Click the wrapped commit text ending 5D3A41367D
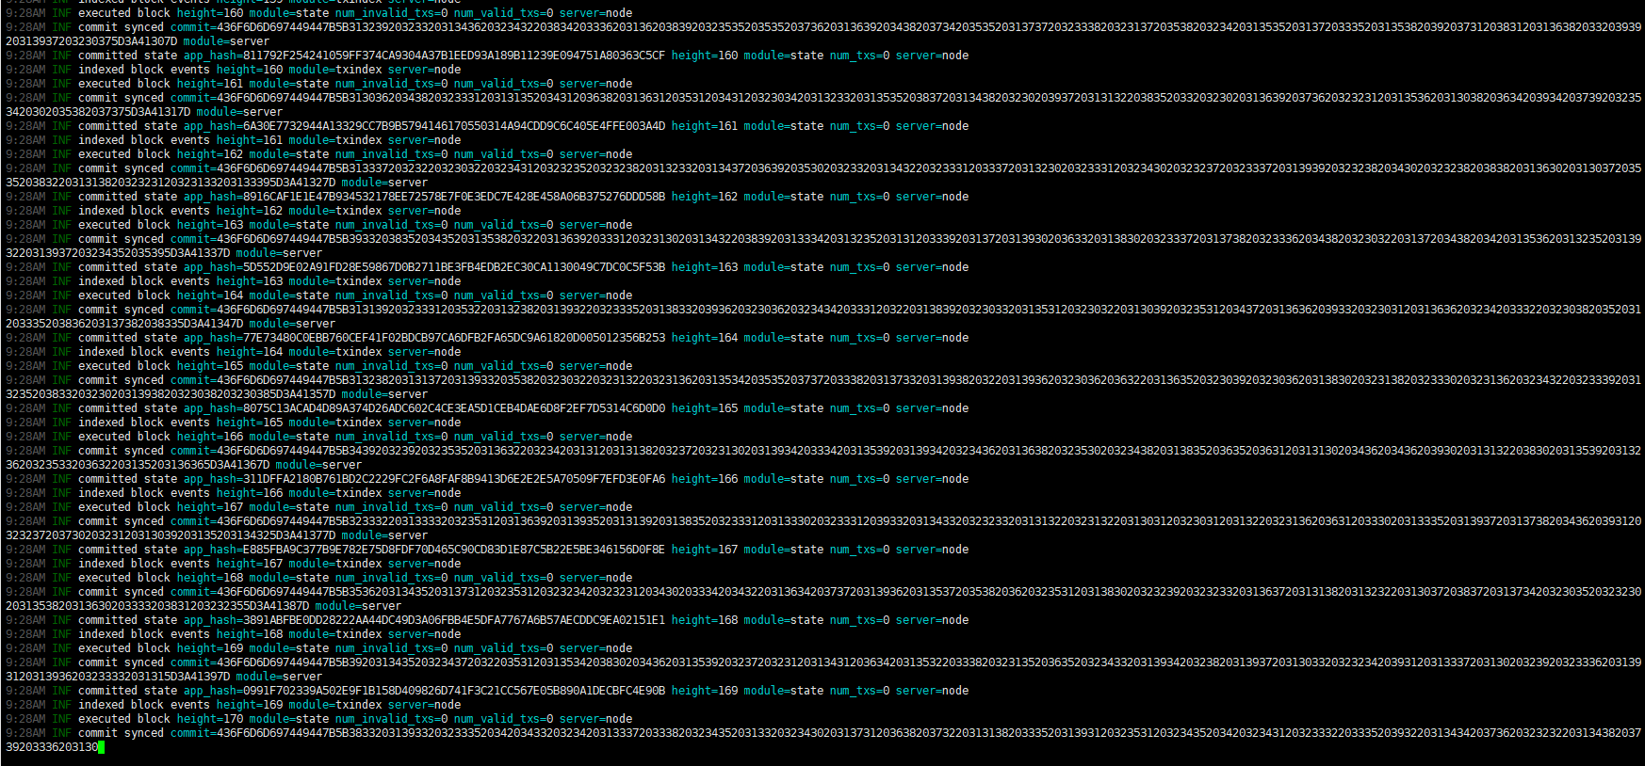 click(138, 465)
